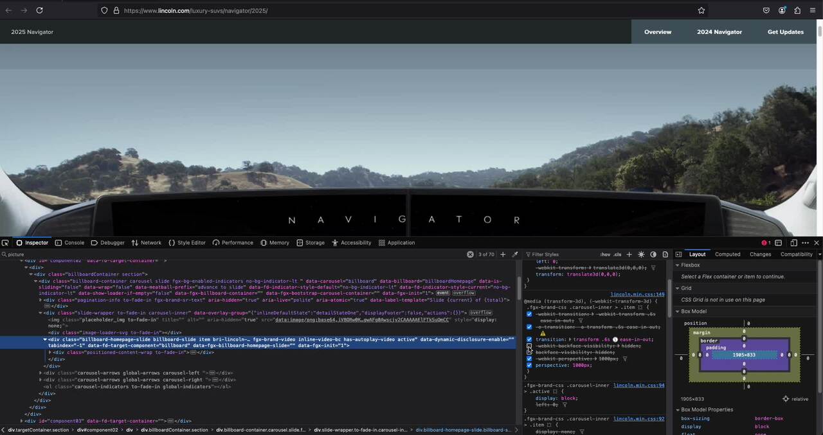This screenshot has width=823, height=435.
Task: Uncheck the -webkit-transition declaration checkbox
Action: tap(529, 314)
